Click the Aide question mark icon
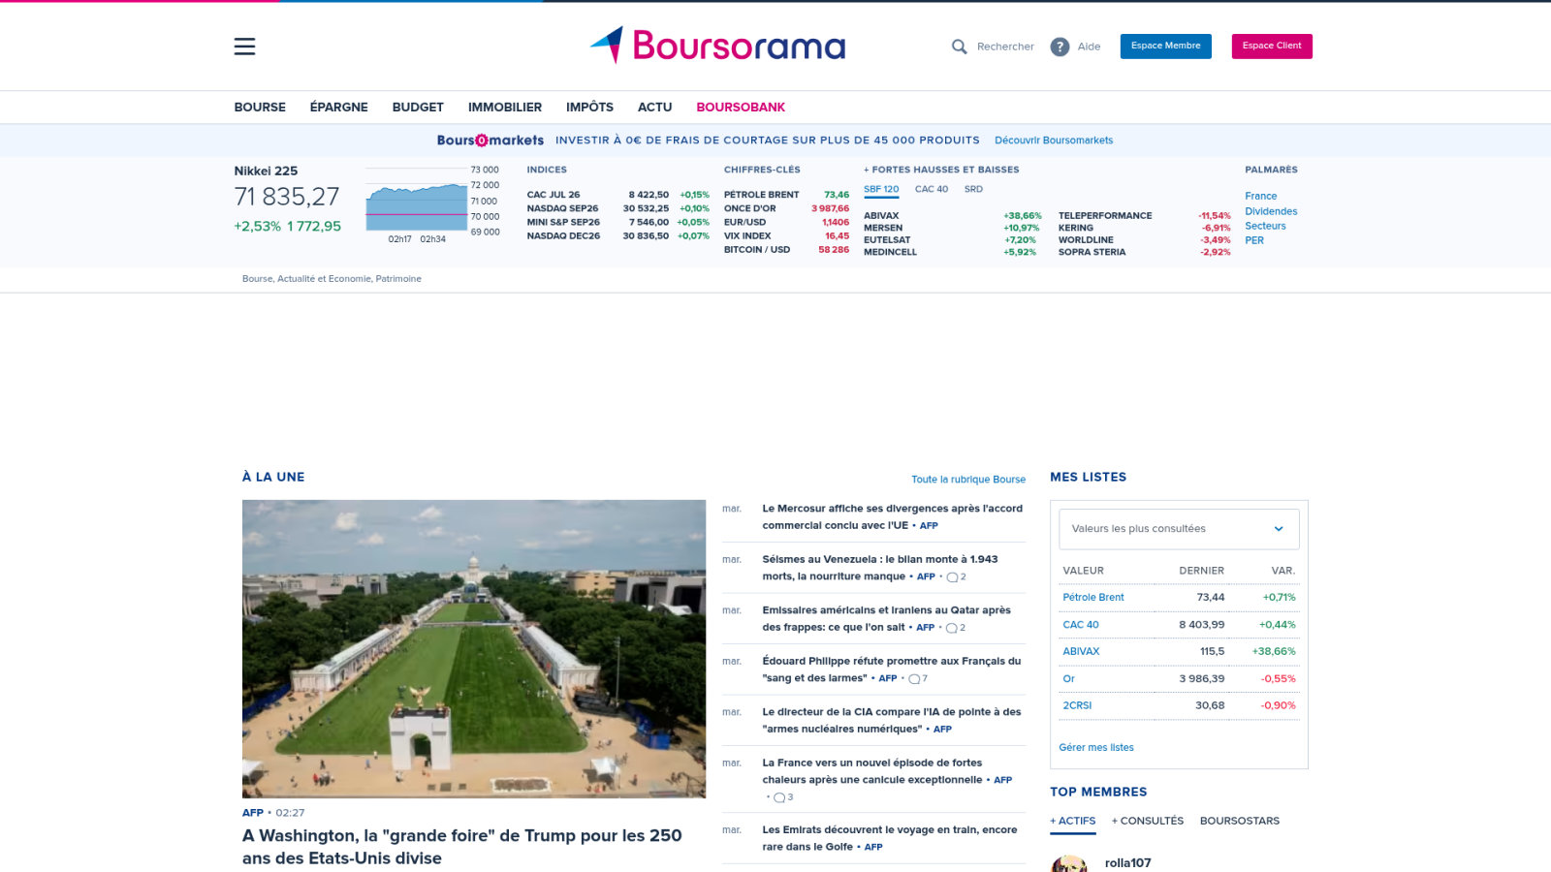The width and height of the screenshot is (1551, 872). 1060,47
